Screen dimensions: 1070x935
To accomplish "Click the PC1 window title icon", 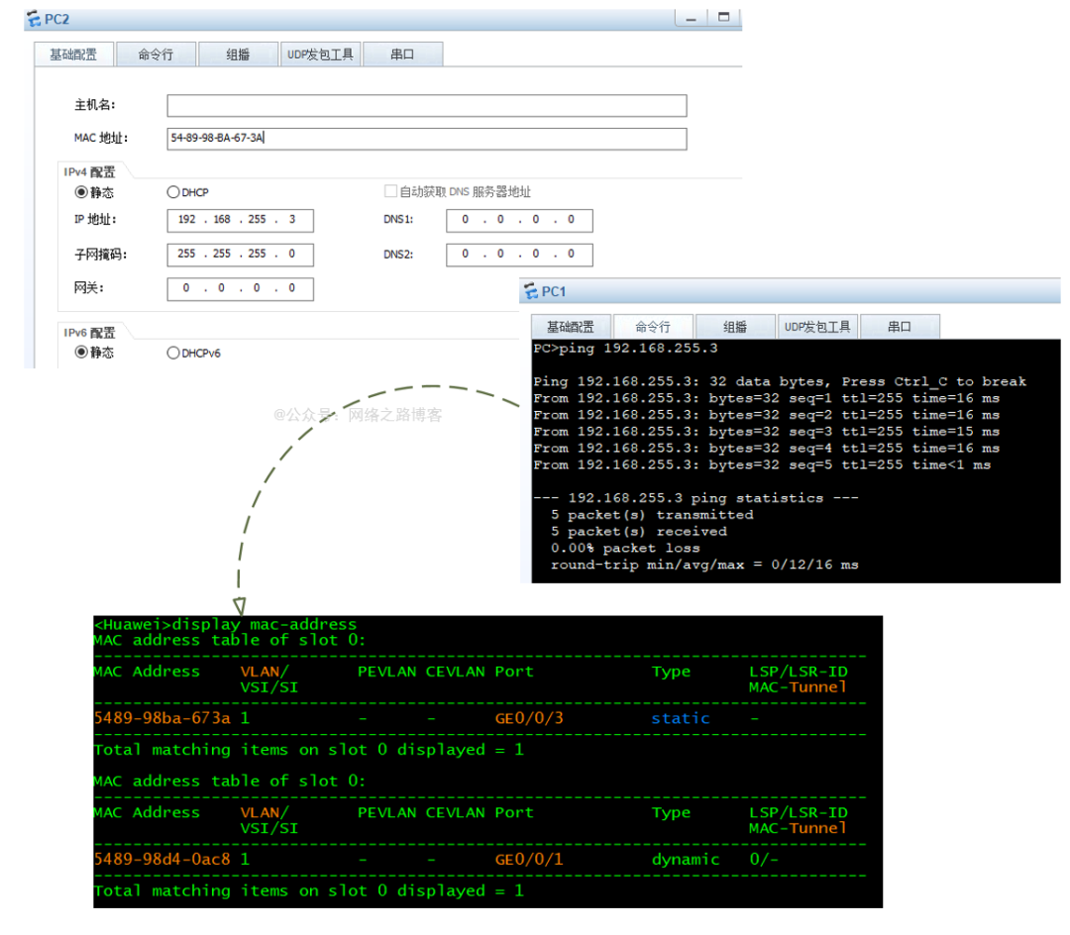I will pos(530,291).
